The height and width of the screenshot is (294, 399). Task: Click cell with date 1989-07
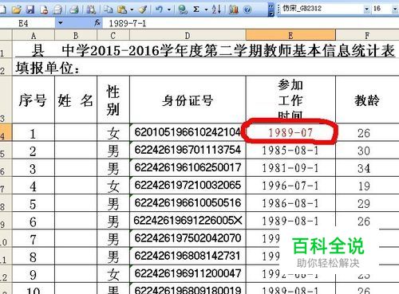point(290,132)
